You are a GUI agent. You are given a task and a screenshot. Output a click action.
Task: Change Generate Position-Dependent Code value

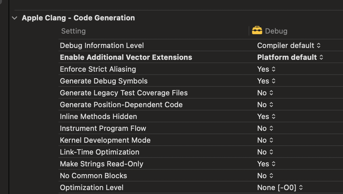265,105
